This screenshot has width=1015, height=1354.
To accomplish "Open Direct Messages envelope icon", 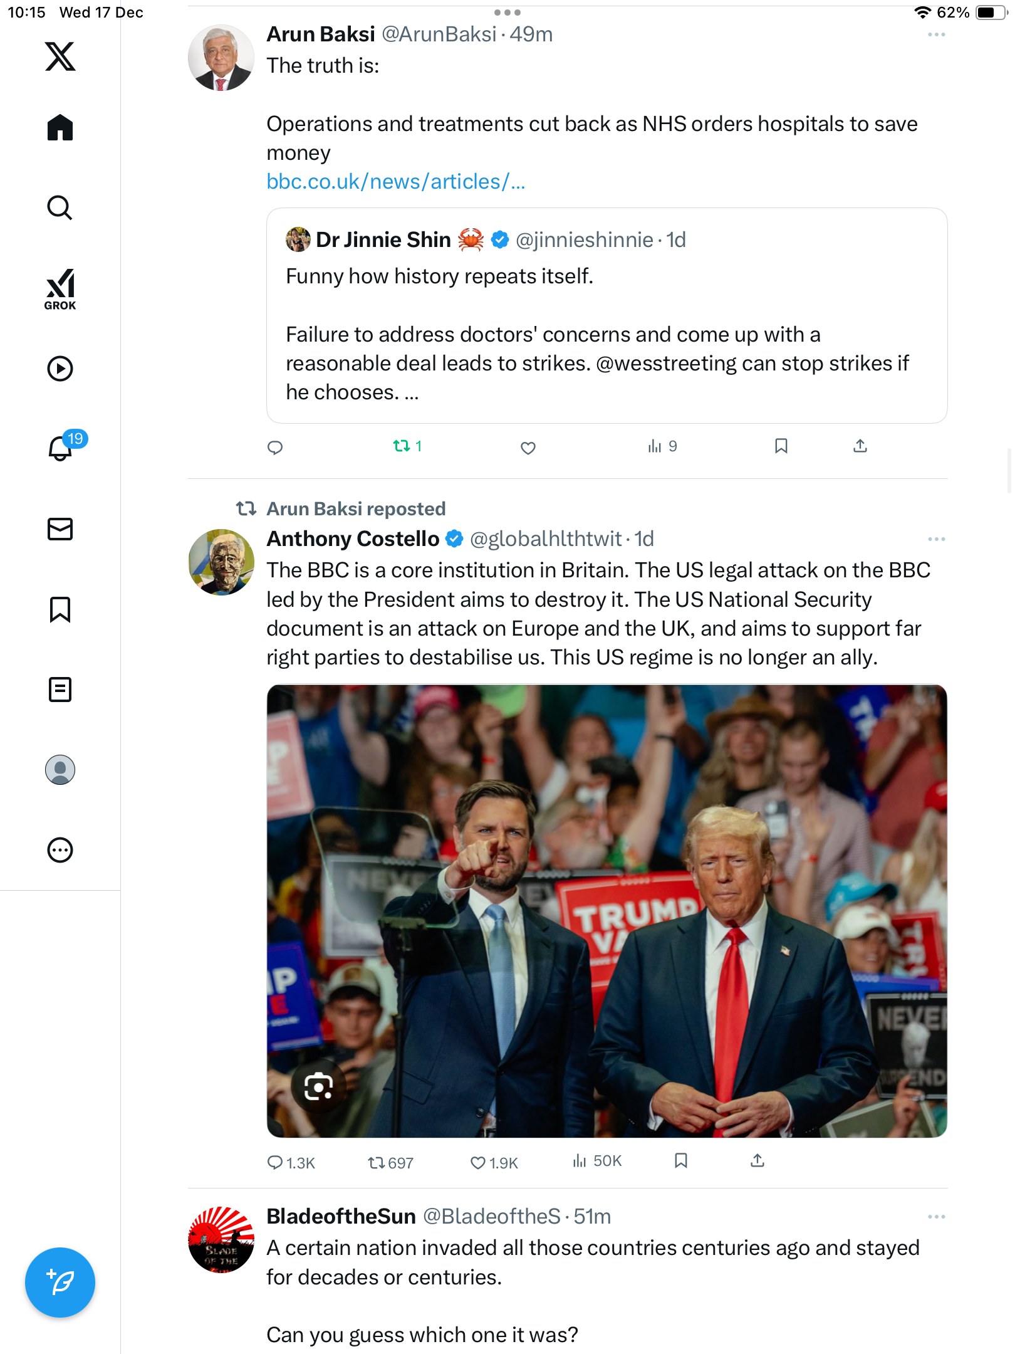I will 60,529.
